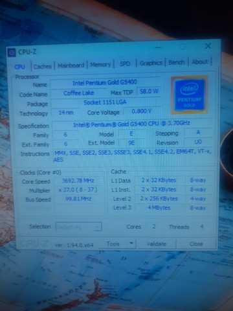Screen dimensions: 233x311
Task: Minimize the CPU-Z window
Action: (x=158, y=47)
